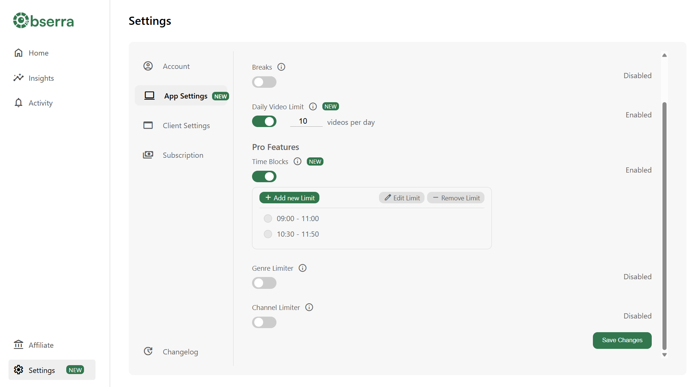698x387 pixels.
Task: Save Changes to settings
Action: pos(622,340)
